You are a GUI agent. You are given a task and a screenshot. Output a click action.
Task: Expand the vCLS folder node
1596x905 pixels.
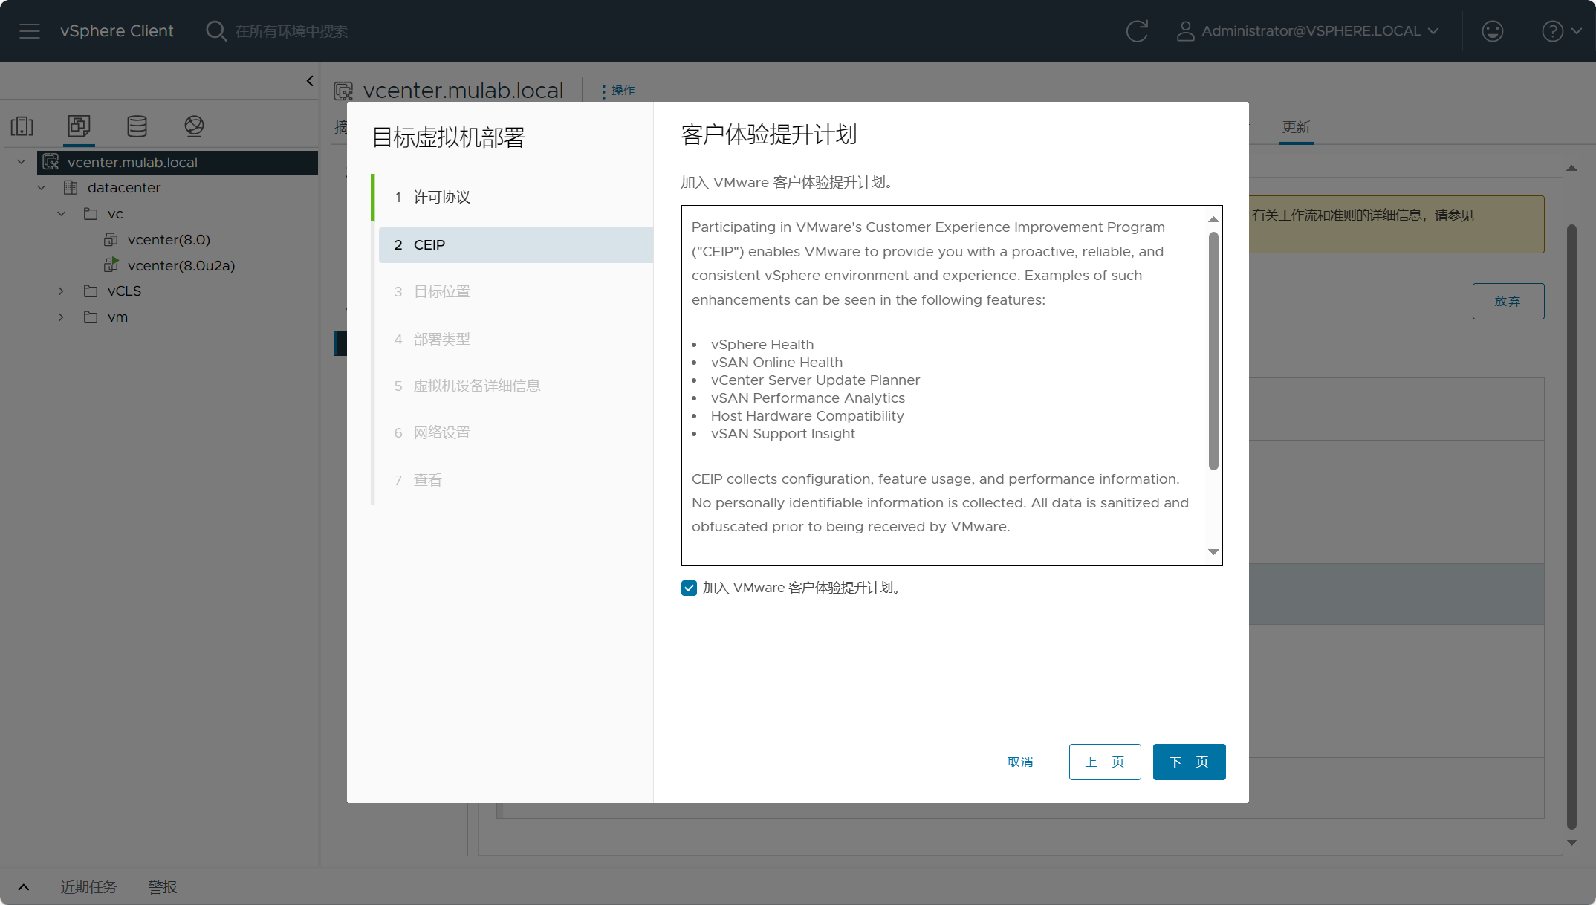[x=62, y=291]
